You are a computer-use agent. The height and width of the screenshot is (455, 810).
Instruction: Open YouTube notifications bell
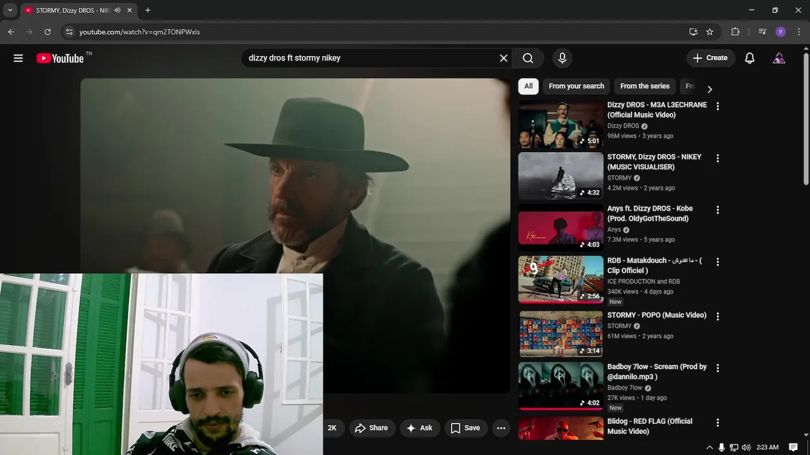point(750,58)
